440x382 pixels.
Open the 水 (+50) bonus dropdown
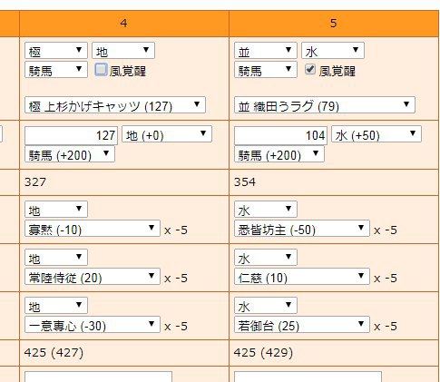(x=376, y=134)
